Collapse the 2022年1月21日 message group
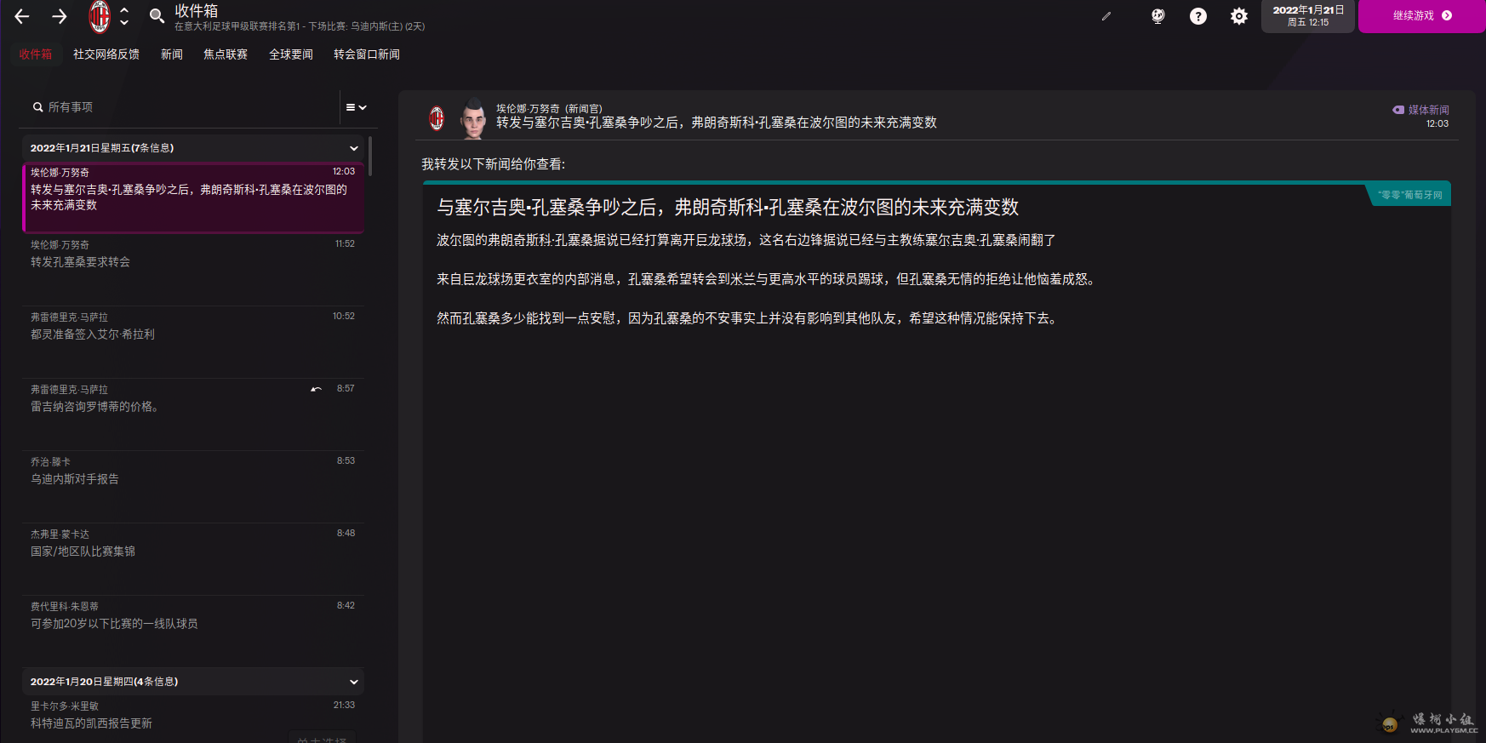The image size is (1486, 743). [x=354, y=148]
